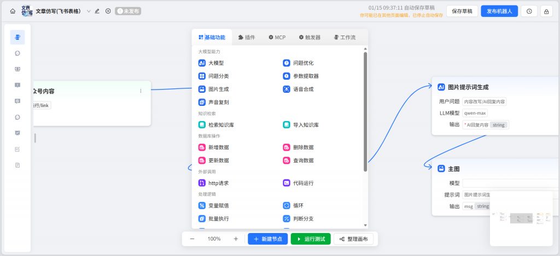Click the circled plus icon beside title

click(108, 11)
